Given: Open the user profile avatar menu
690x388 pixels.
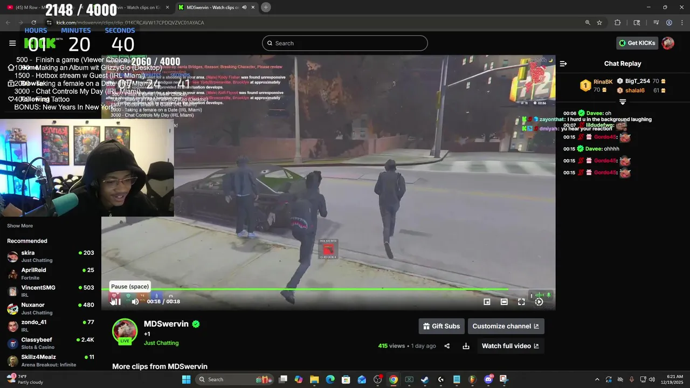Looking at the screenshot, I should click(x=668, y=43).
